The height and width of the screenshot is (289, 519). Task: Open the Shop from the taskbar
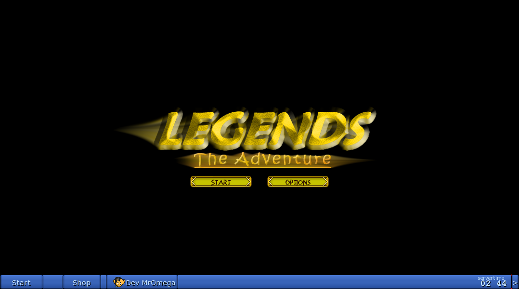click(x=81, y=282)
